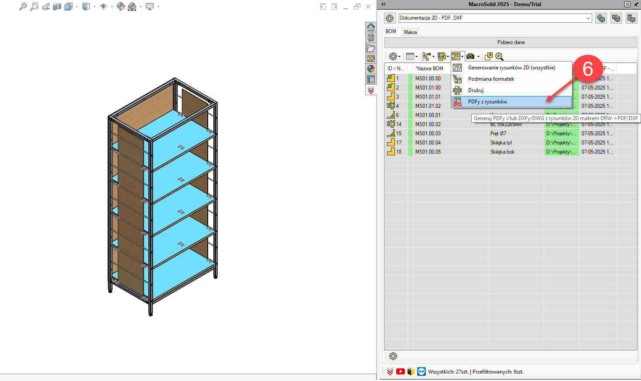The width and height of the screenshot is (641, 381).
Task: Open the tree structure with arrow dropdown icon
Action: (x=428, y=56)
